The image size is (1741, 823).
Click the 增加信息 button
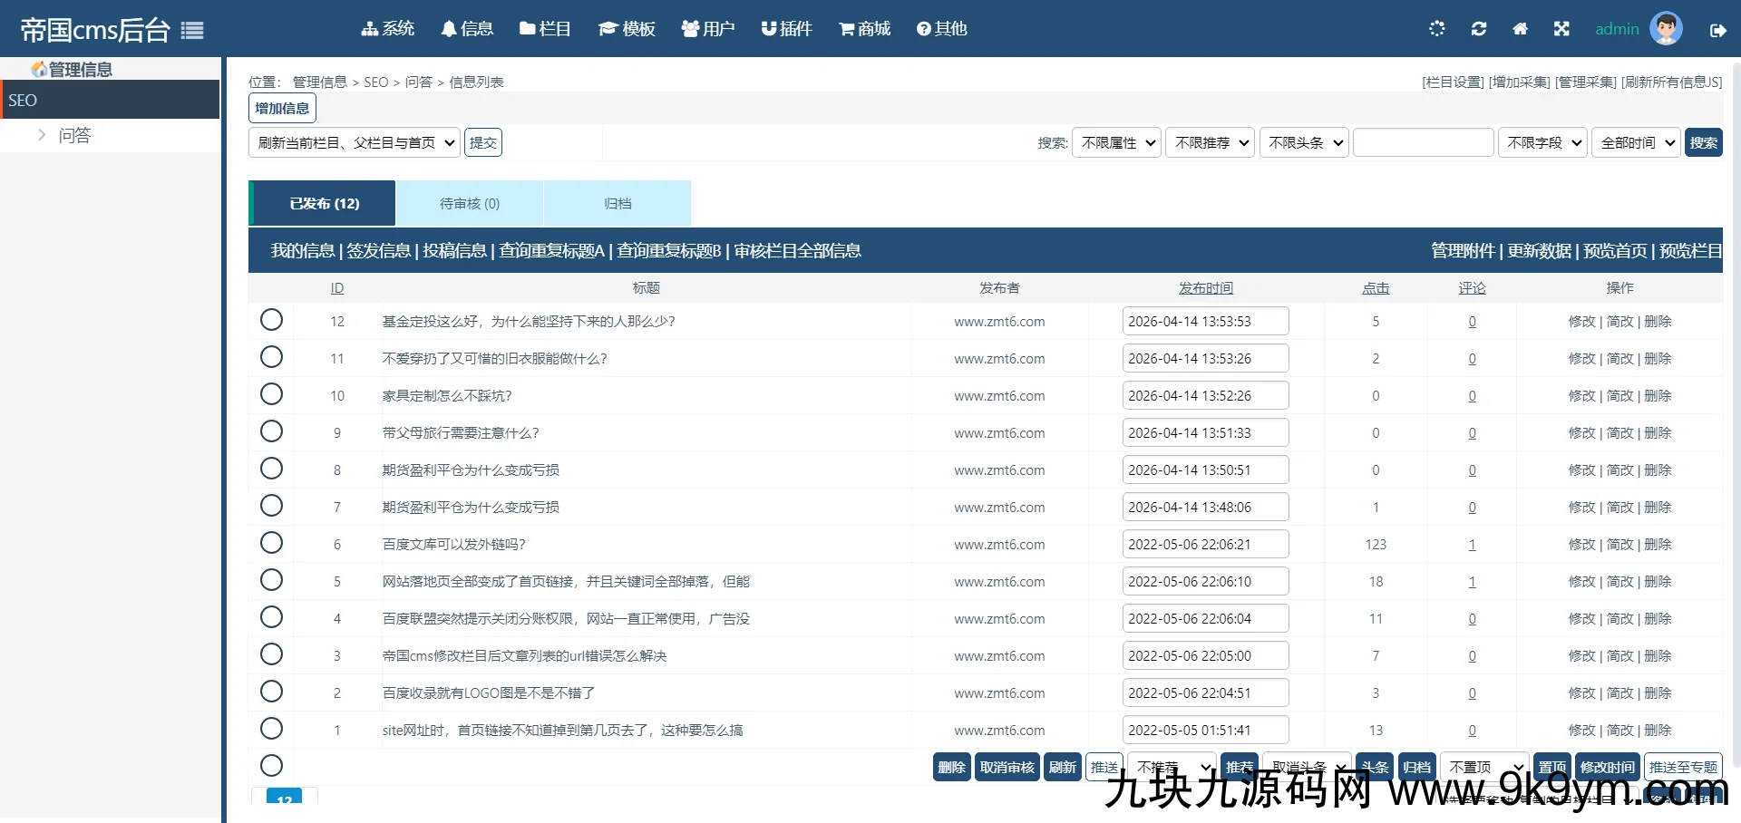tap(282, 108)
